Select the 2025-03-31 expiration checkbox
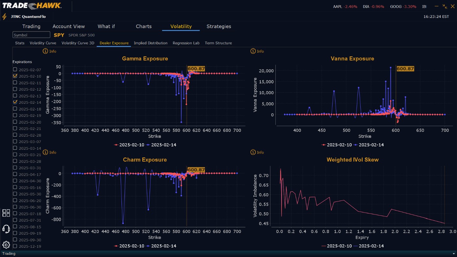The height and width of the screenshot is (257, 457). click(x=15, y=168)
